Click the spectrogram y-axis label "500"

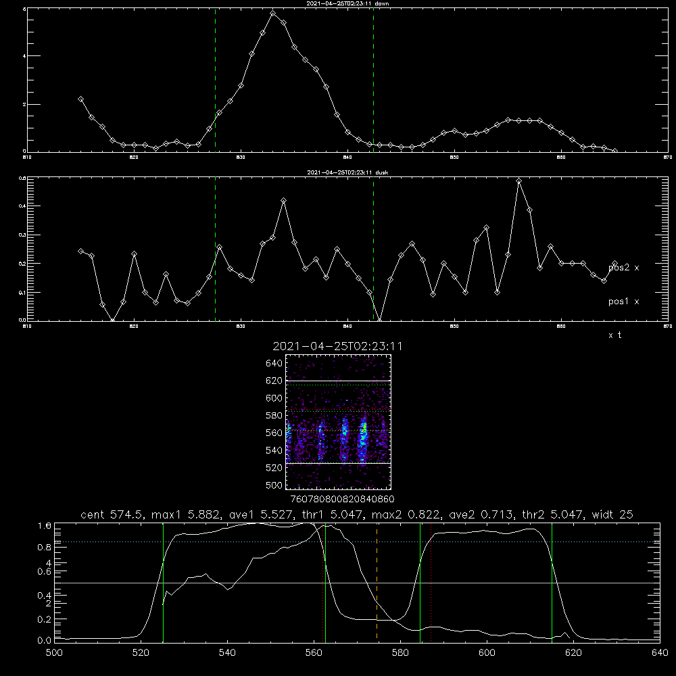tap(274, 485)
